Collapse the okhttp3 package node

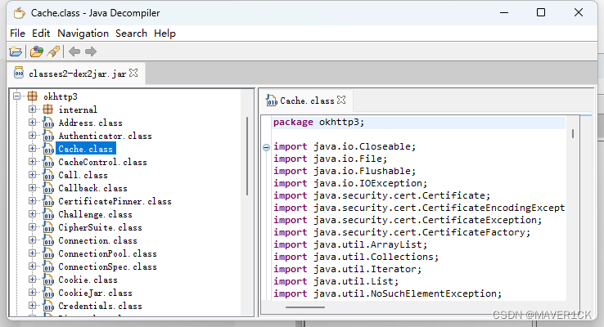pyautogui.click(x=17, y=96)
